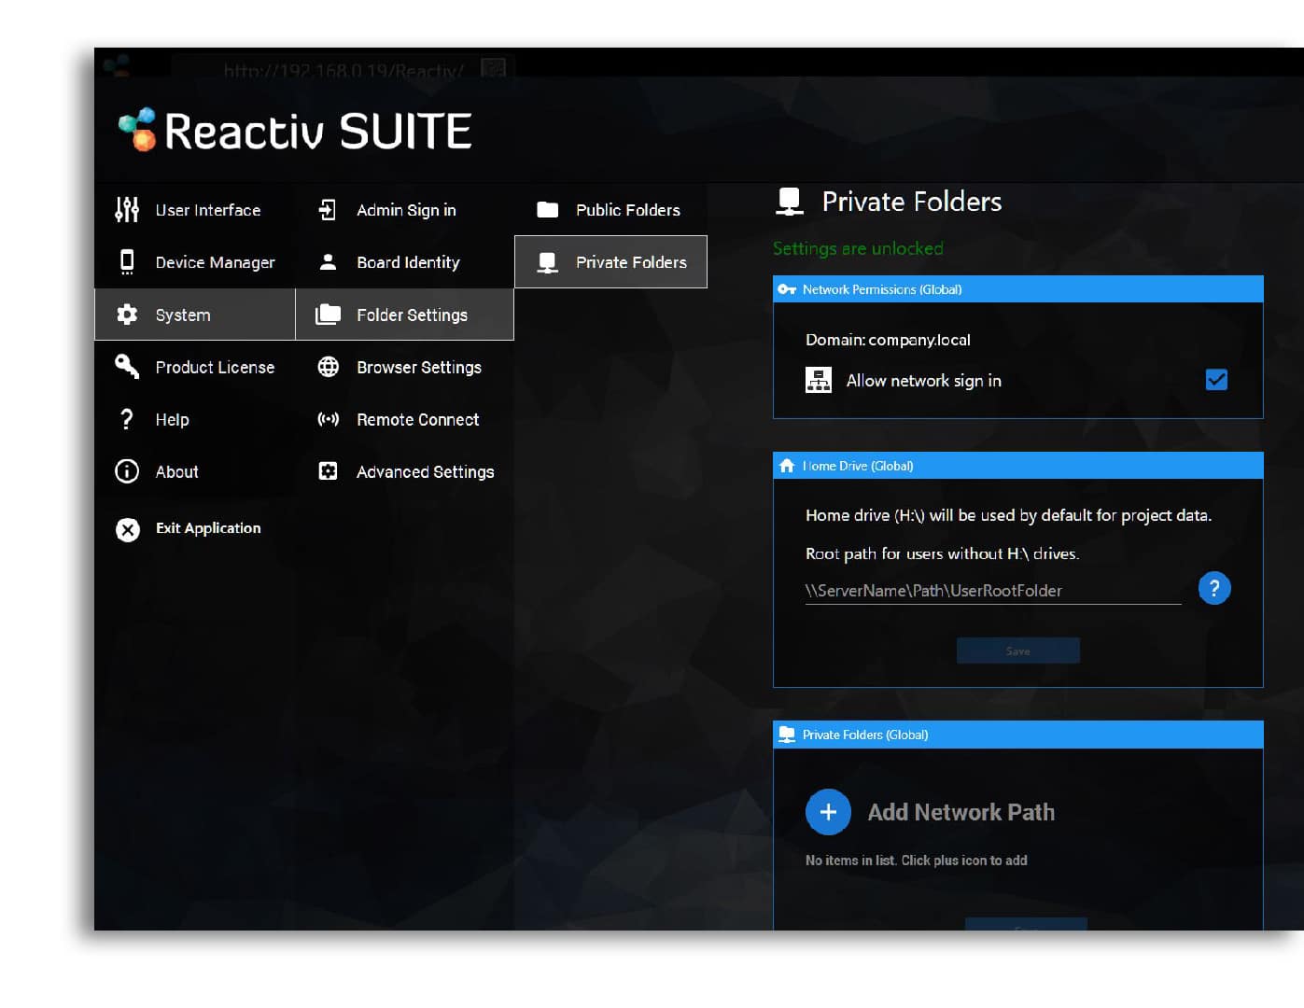This screenshot has width=1304, height=1008.
Task: Click 'No items in list' hint text
Action: pyautogui.click(x=916, y=861)
